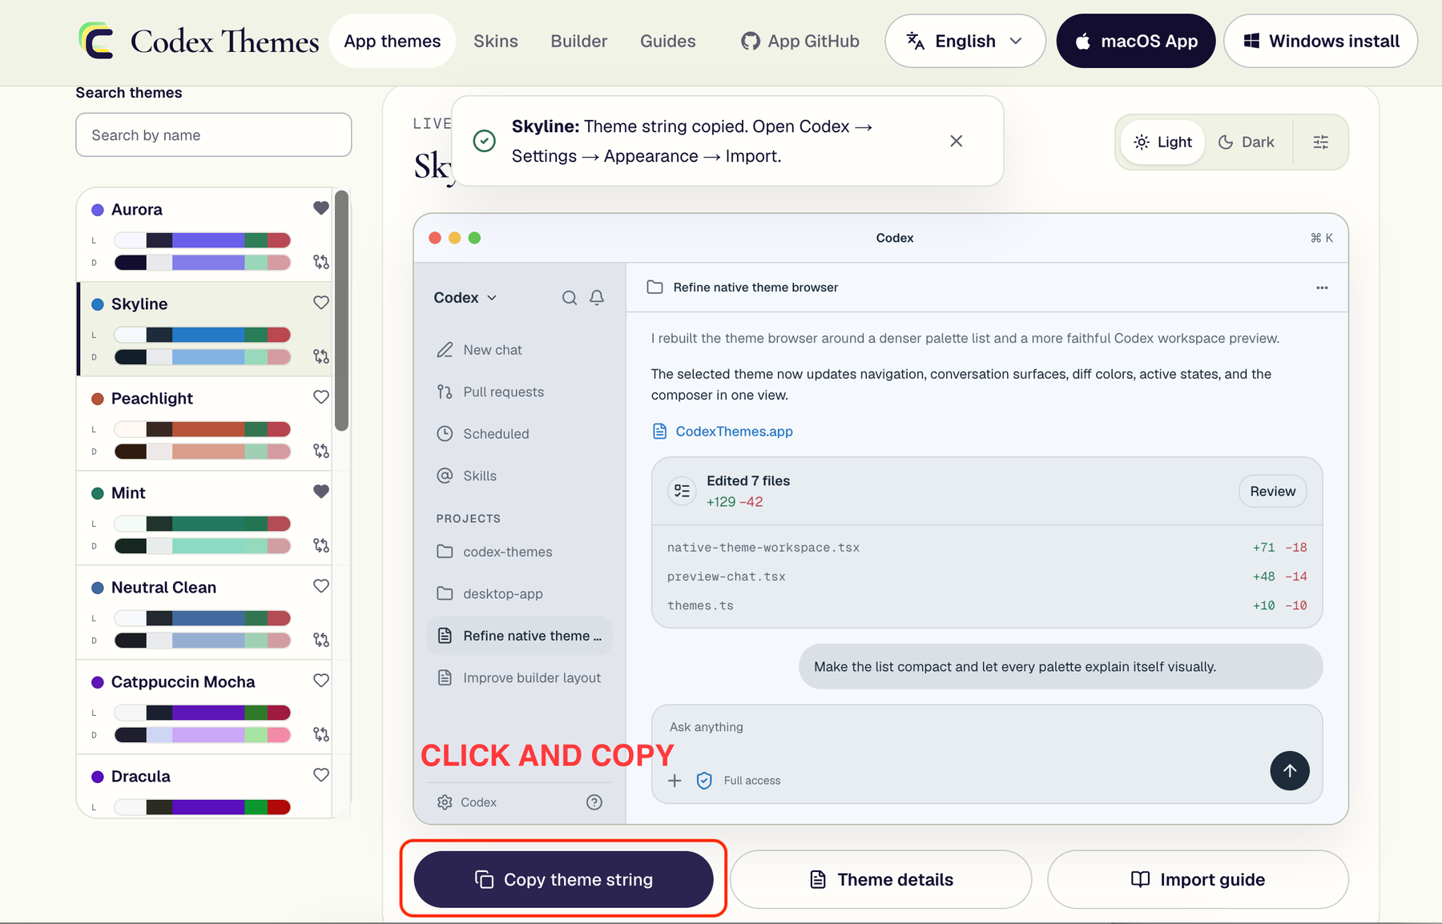Open the CodexThemes.app link
This screenshot has width=1442, height=924.
click(723, 432)
